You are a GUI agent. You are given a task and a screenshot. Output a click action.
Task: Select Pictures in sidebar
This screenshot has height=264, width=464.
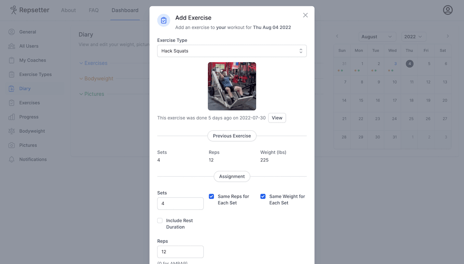(x=35, y=145)
